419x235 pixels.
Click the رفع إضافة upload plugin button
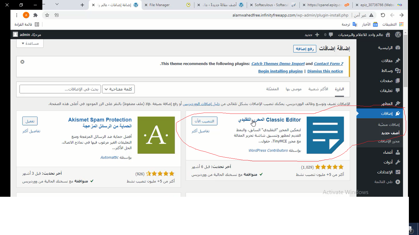pyautogui.click(x=305, y=49)
